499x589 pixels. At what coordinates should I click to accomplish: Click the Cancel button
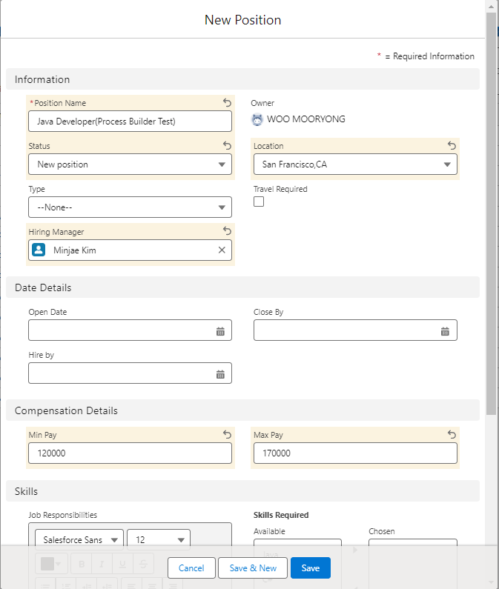191,568
